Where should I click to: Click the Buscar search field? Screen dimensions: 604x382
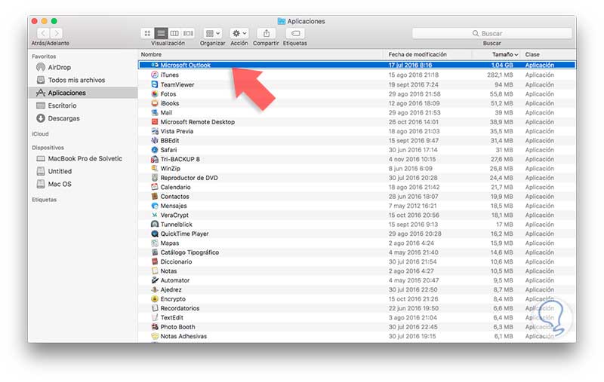pos(492,33)
